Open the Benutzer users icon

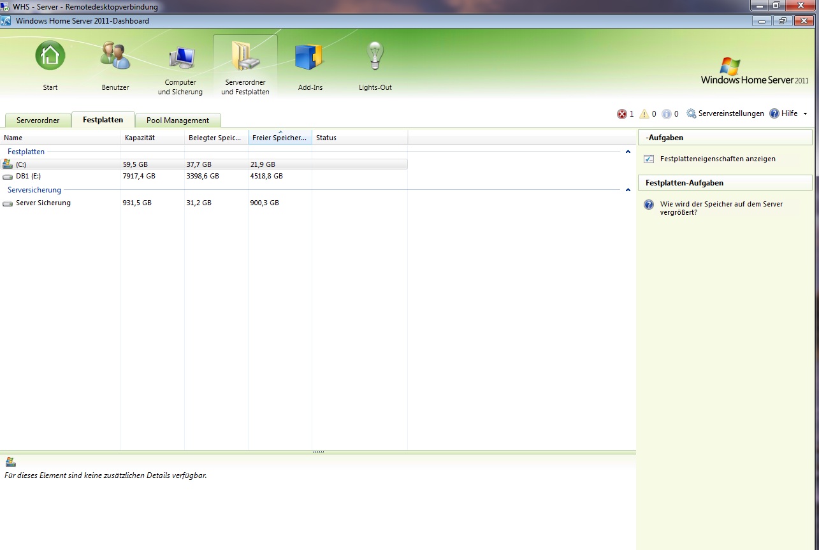[x=115, y=56]
